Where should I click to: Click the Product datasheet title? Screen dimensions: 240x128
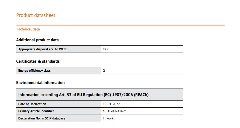[x=36, y=15]
